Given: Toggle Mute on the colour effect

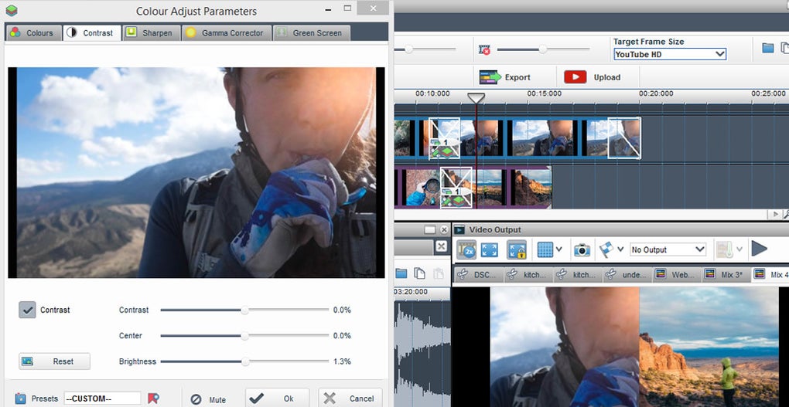Looking at the screenshot, I should pos(208,399).
